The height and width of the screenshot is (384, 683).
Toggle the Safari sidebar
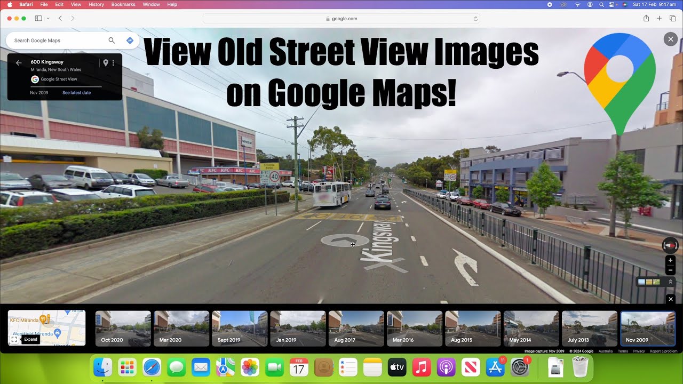[38, 18]
